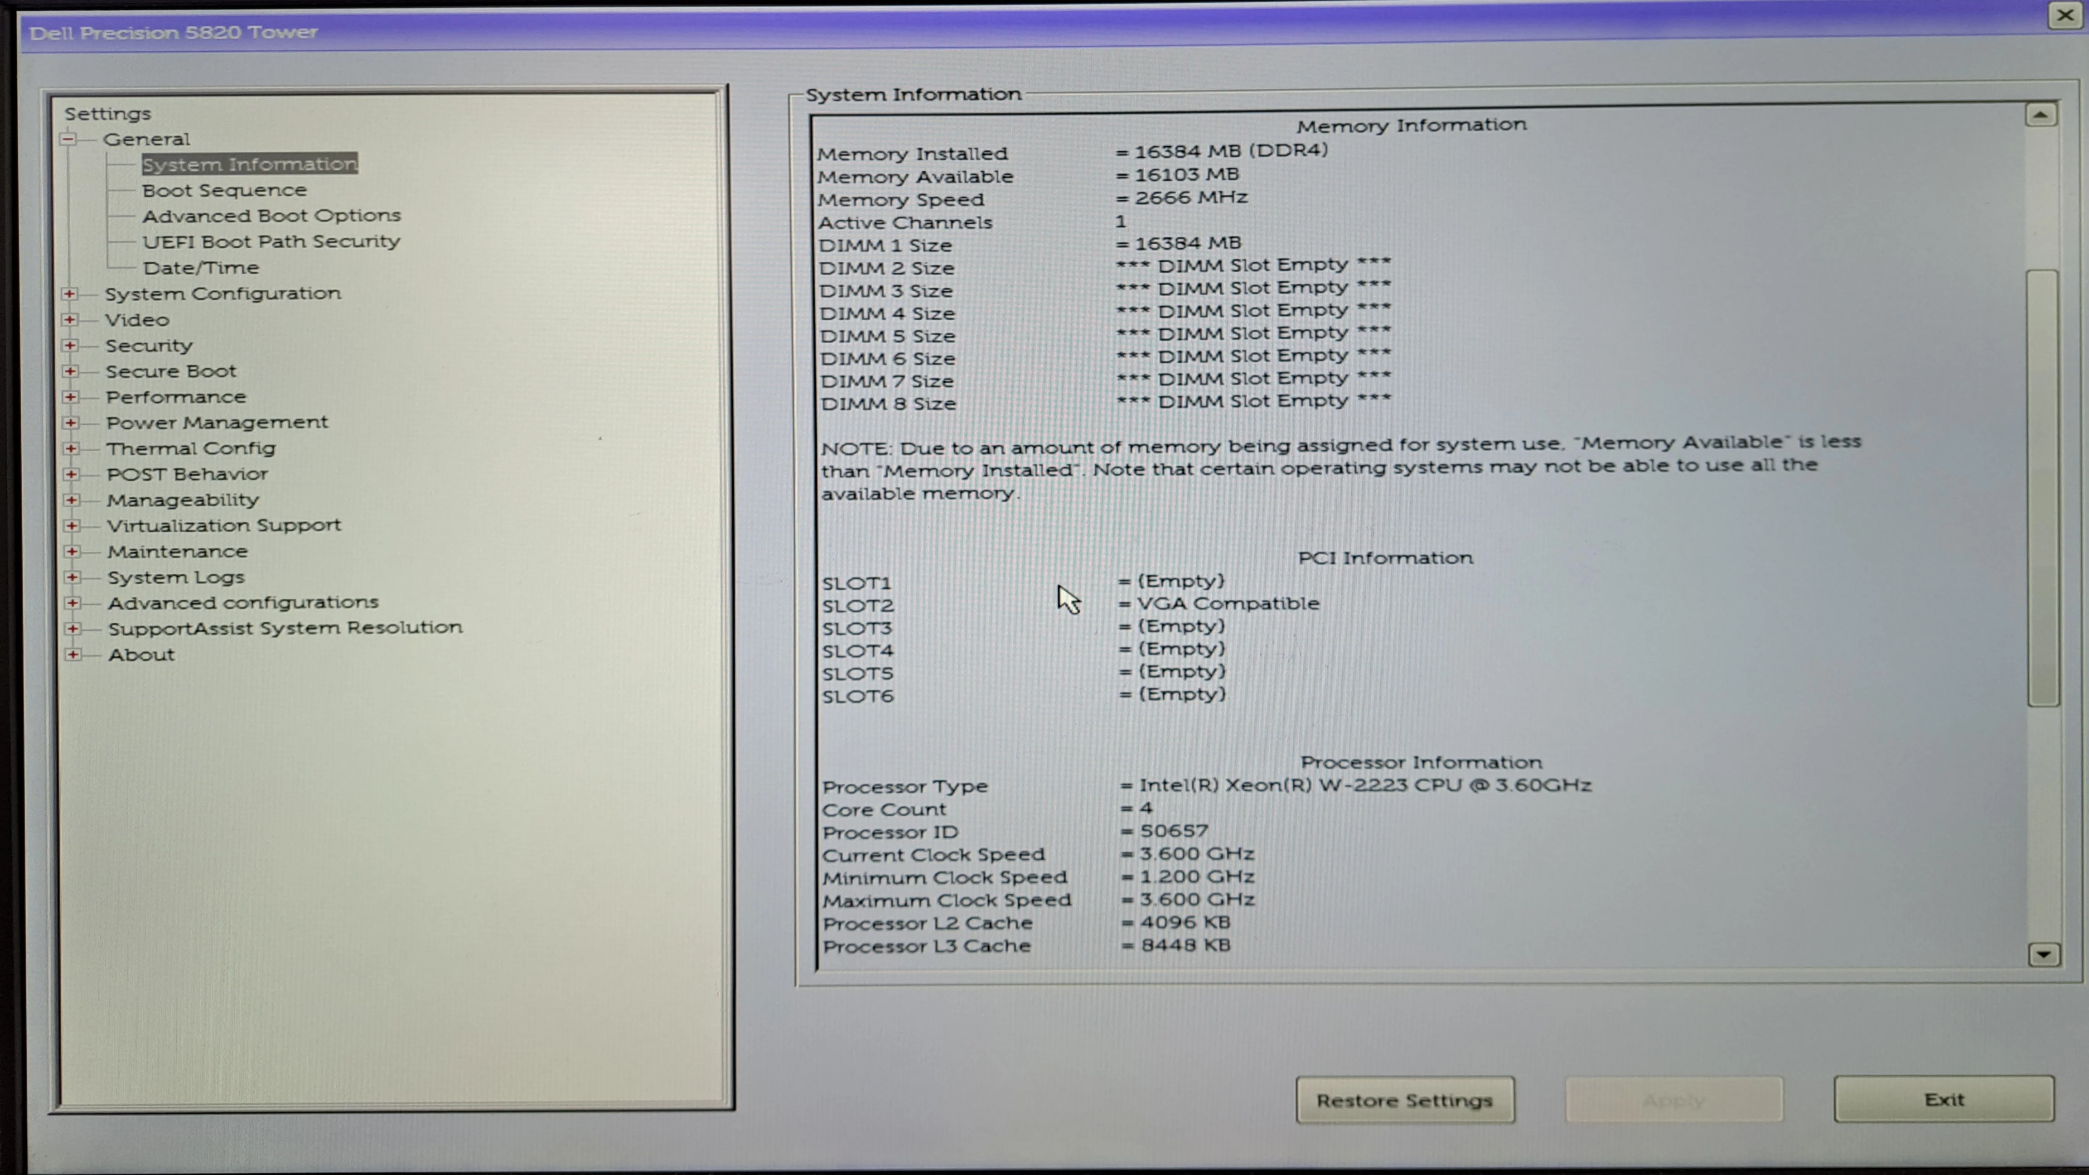2089x1175 pixels.
Task: Expand the Maintenance node
Action: [x=72, y=551]
